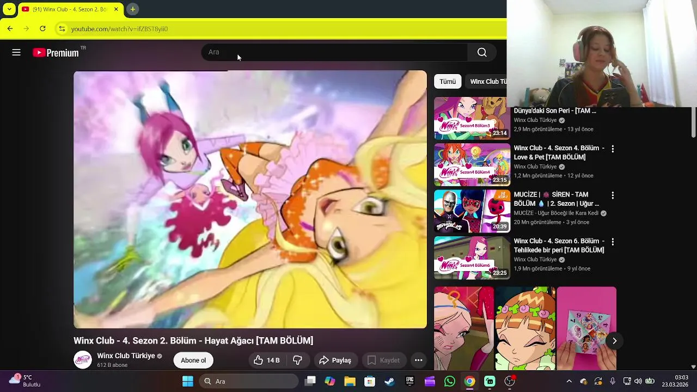Image resolution: width=697 pixels, height=392 pixels.
Task: Click the taskbar 'Ara' search box
Action: 248,382
